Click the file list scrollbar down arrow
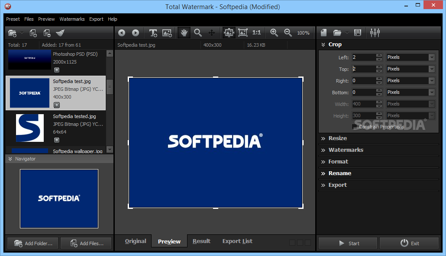The width and height of the screenshot is (446, 256). coord(110,150)
